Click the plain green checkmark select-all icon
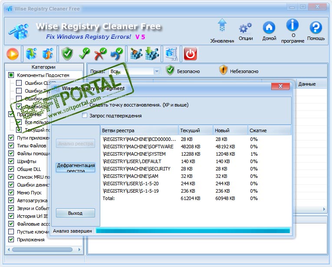 coord(84,53)
